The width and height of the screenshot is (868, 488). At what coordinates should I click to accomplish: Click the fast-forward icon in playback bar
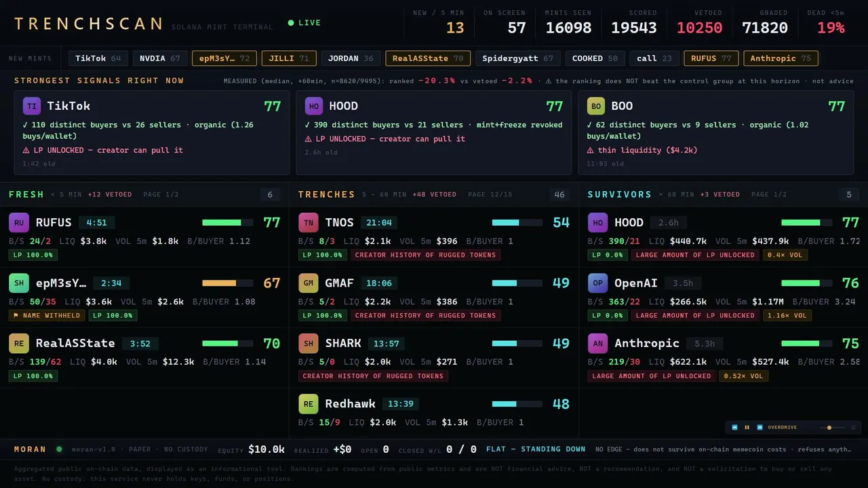tap(760, 428)
